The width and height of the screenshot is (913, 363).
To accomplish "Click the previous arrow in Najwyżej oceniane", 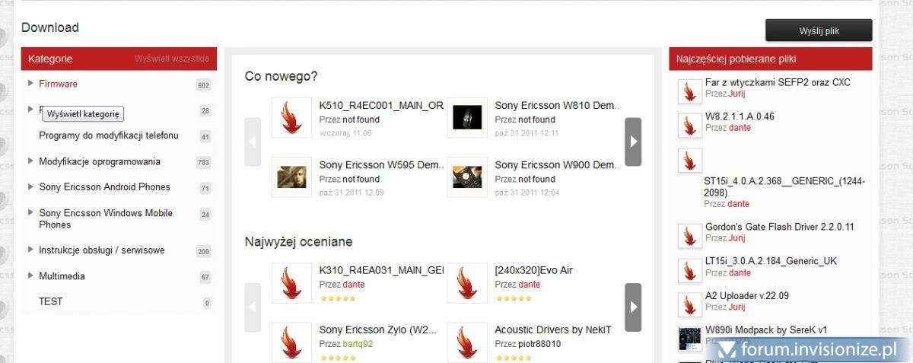I will (x=253, y=307).
